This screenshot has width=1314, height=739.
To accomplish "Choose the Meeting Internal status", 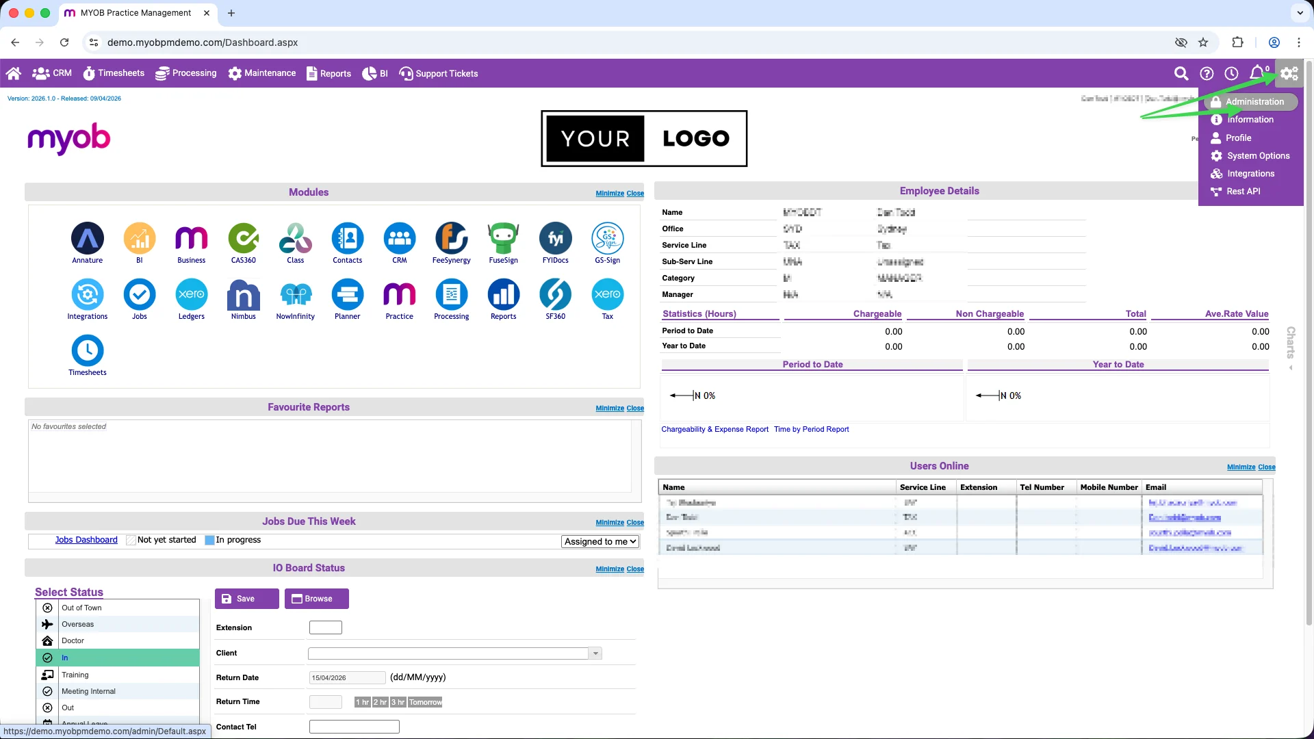I will [x=118, y=691].
